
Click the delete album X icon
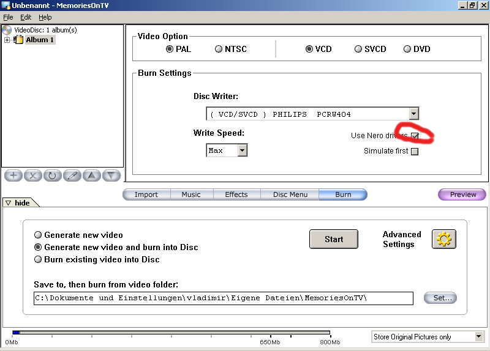pos(33,175)
